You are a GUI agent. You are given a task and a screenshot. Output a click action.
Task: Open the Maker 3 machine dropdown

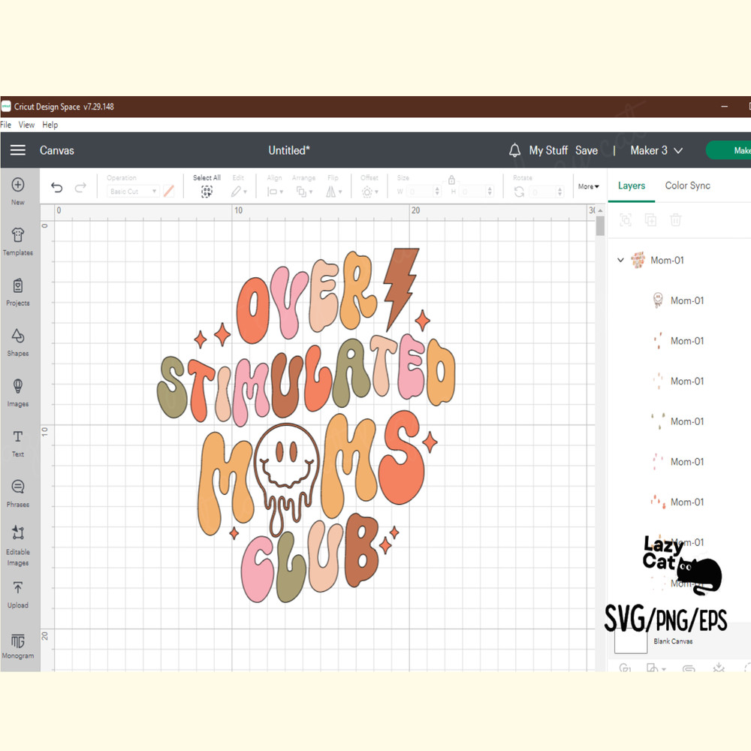656,150
